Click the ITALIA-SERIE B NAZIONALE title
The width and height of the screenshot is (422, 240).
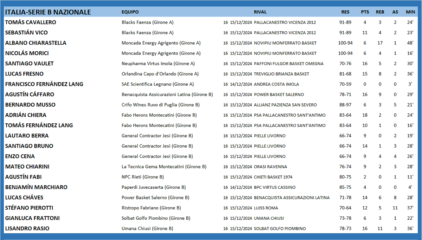click(x=48, y=12)
